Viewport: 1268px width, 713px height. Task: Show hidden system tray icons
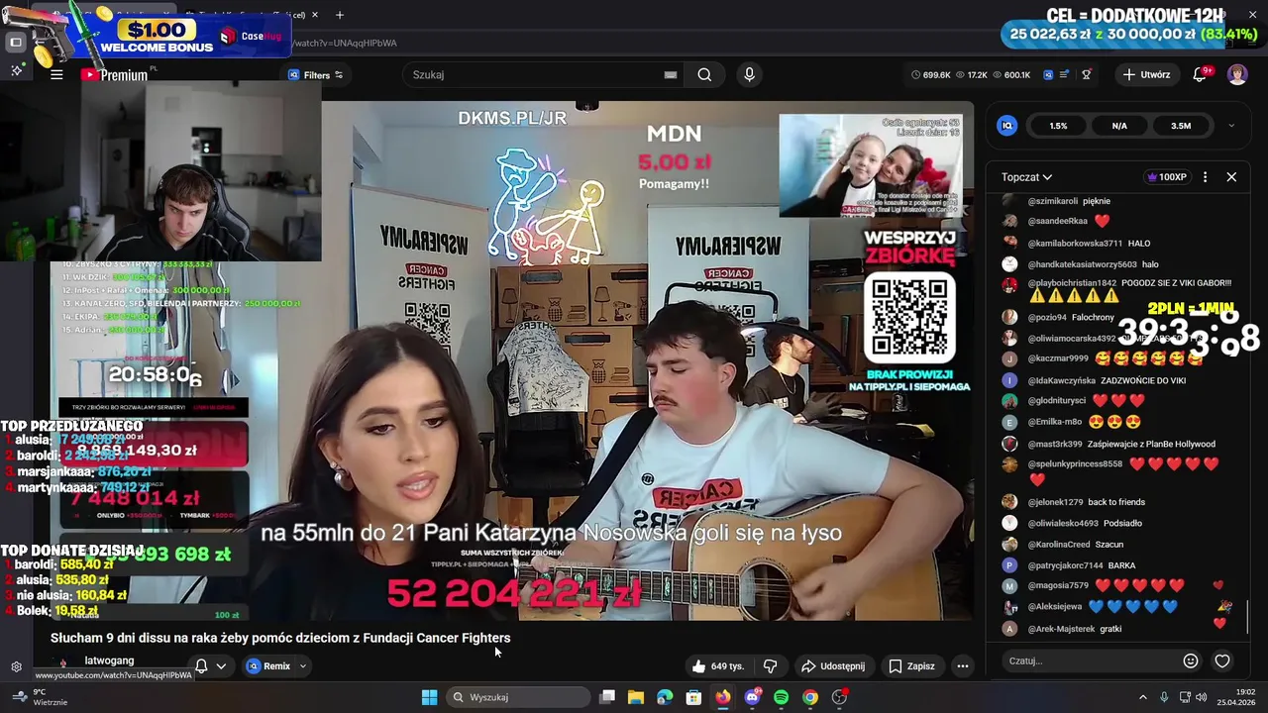point(1142,697)
